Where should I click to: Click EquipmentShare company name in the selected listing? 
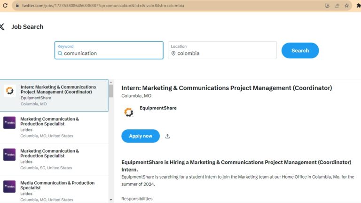point(36,98)
